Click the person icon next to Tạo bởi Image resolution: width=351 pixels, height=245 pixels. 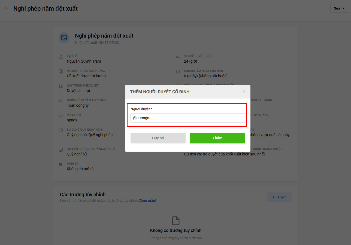[x=61, y=57]
